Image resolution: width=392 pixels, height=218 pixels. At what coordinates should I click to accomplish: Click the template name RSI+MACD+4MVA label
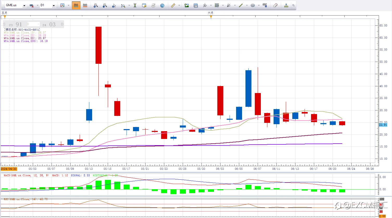22,30
